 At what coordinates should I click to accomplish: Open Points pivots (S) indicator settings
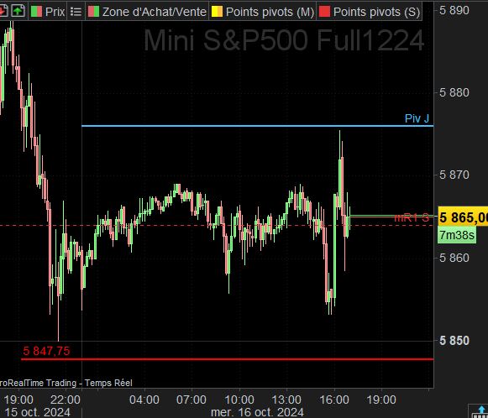point(376,12)
